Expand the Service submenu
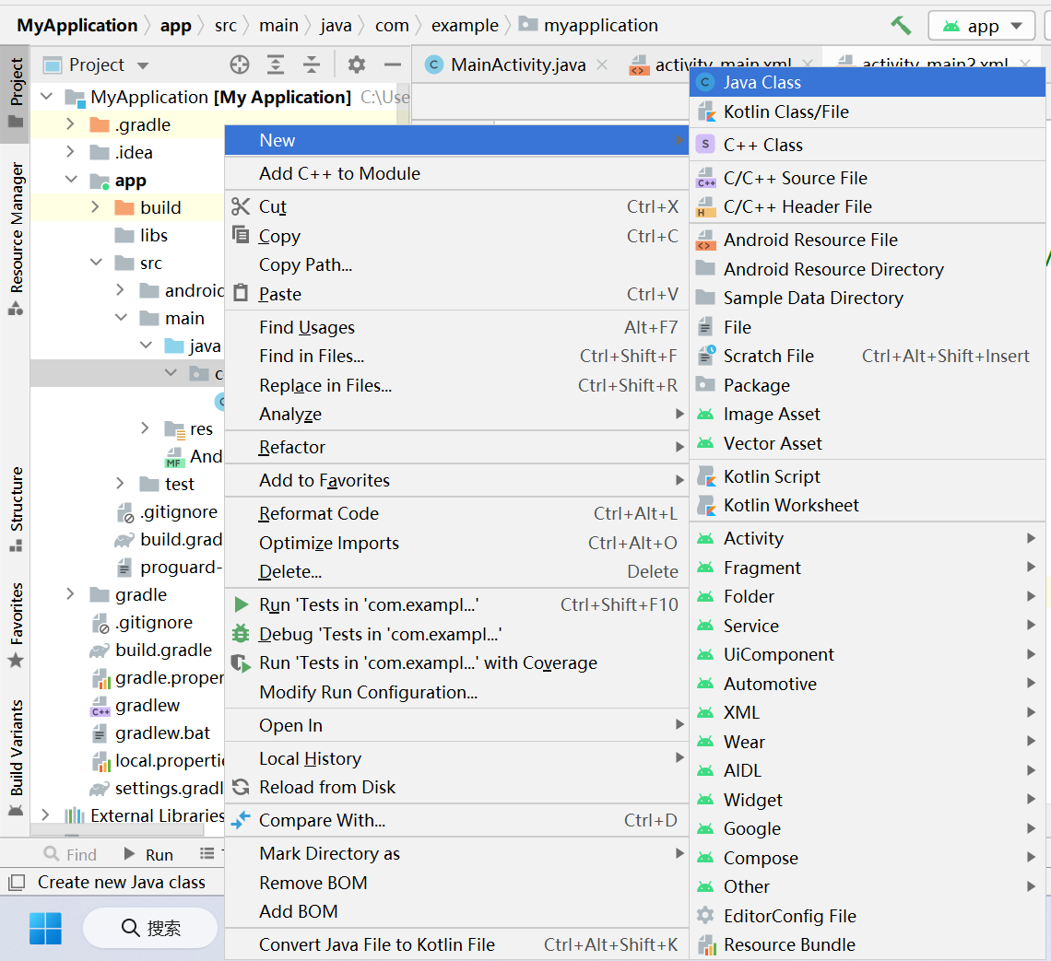 (868, 626)
